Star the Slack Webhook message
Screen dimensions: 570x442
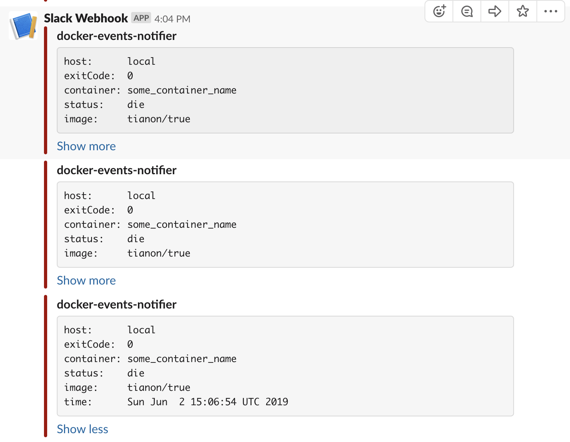523,11
